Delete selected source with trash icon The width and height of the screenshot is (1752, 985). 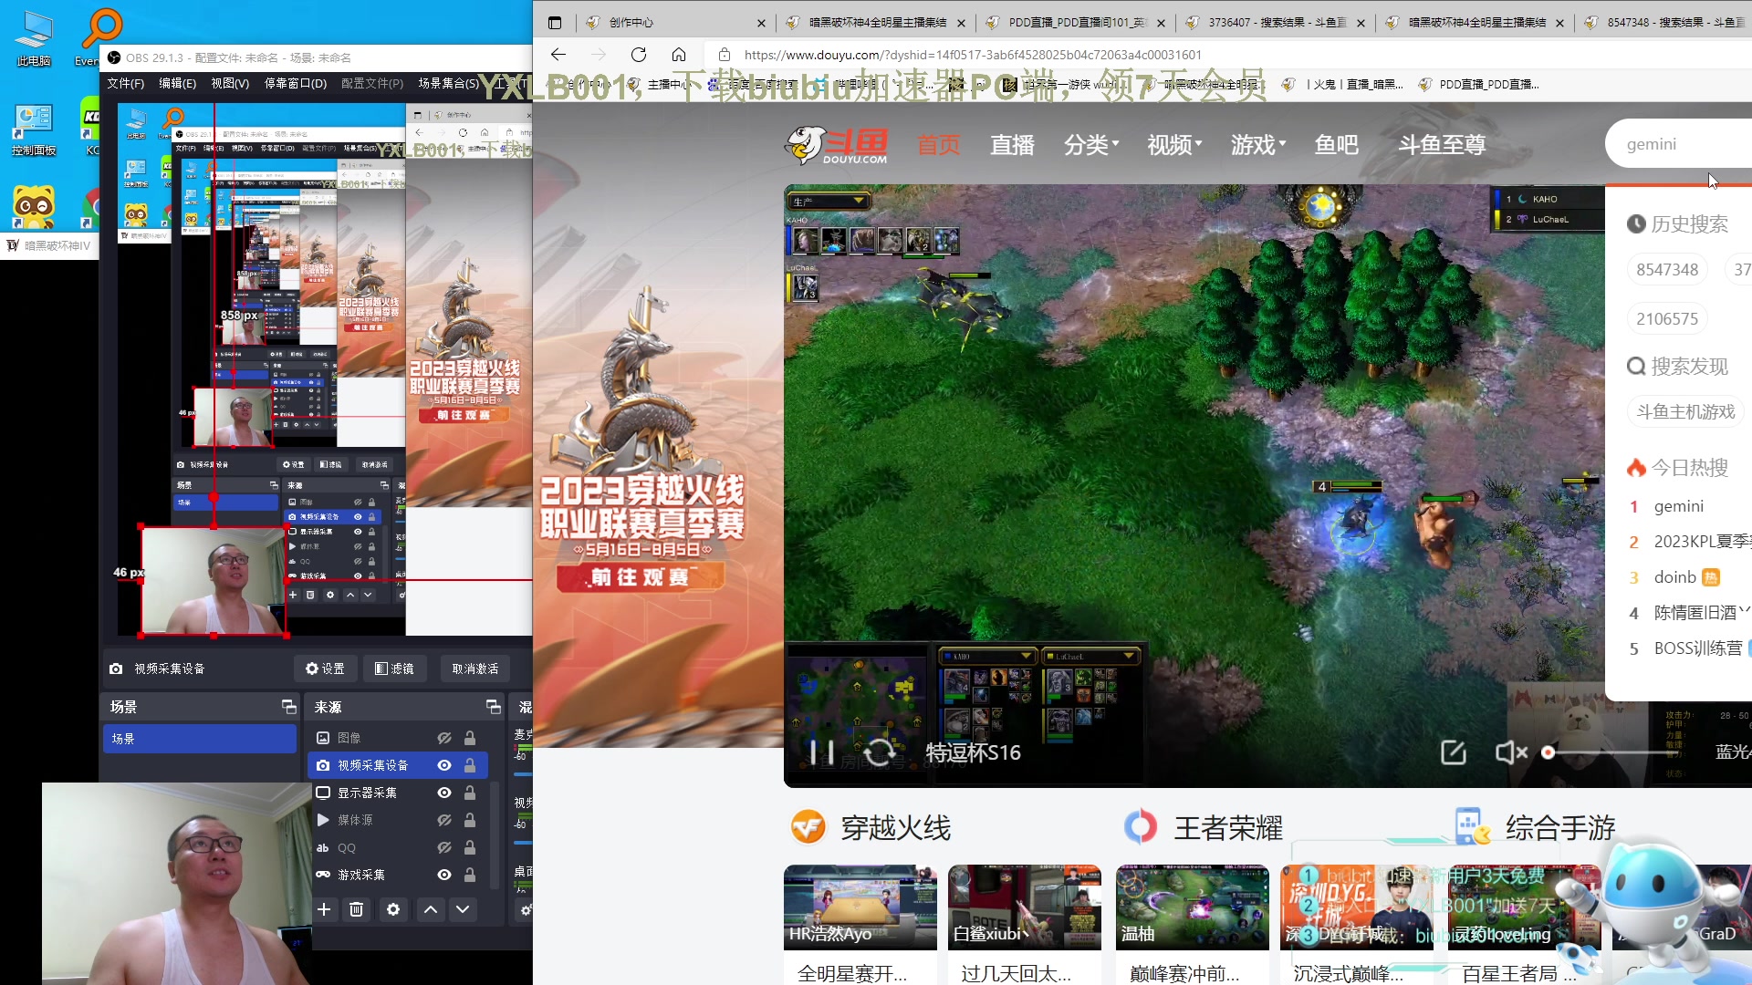tap(357, 909)
